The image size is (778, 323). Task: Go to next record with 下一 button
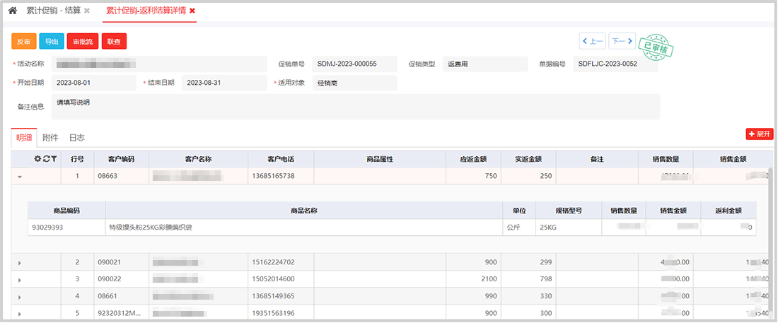[x=622, y=41]
